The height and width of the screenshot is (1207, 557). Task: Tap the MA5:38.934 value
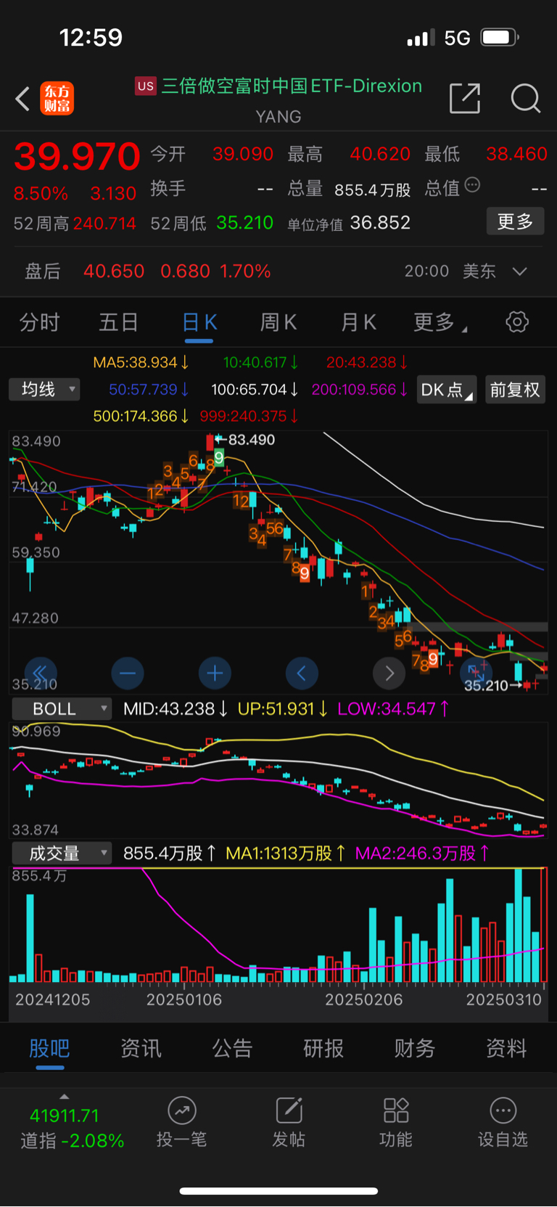[x=141, y=362]
